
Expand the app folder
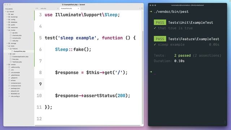coord(7,14)
